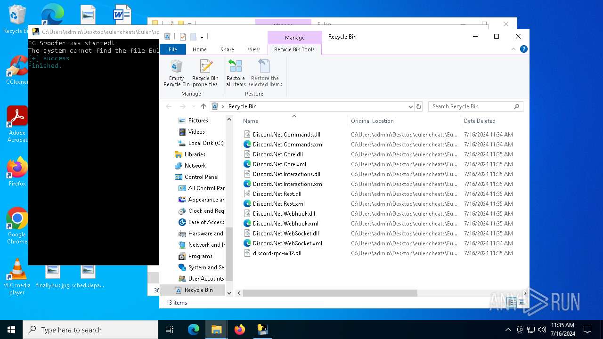Select Network in the navigation pane
Image resolution: width=603 pixels, height=339 pixels.
pyautogui.click(x=195, y=166)
